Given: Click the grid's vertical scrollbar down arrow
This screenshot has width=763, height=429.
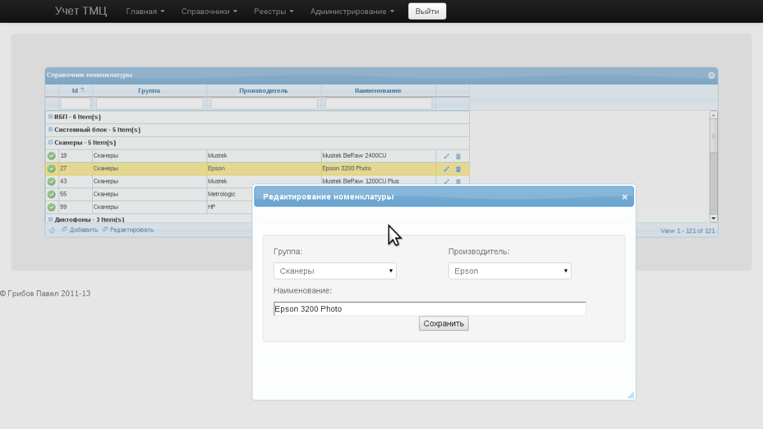Looking at the screenshot, I should [713, 217].
